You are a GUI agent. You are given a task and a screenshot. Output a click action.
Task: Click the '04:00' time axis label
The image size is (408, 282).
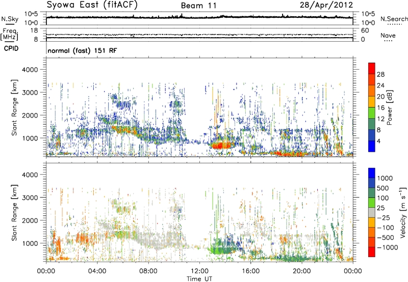pyautogui.click(x=97, y=271)
